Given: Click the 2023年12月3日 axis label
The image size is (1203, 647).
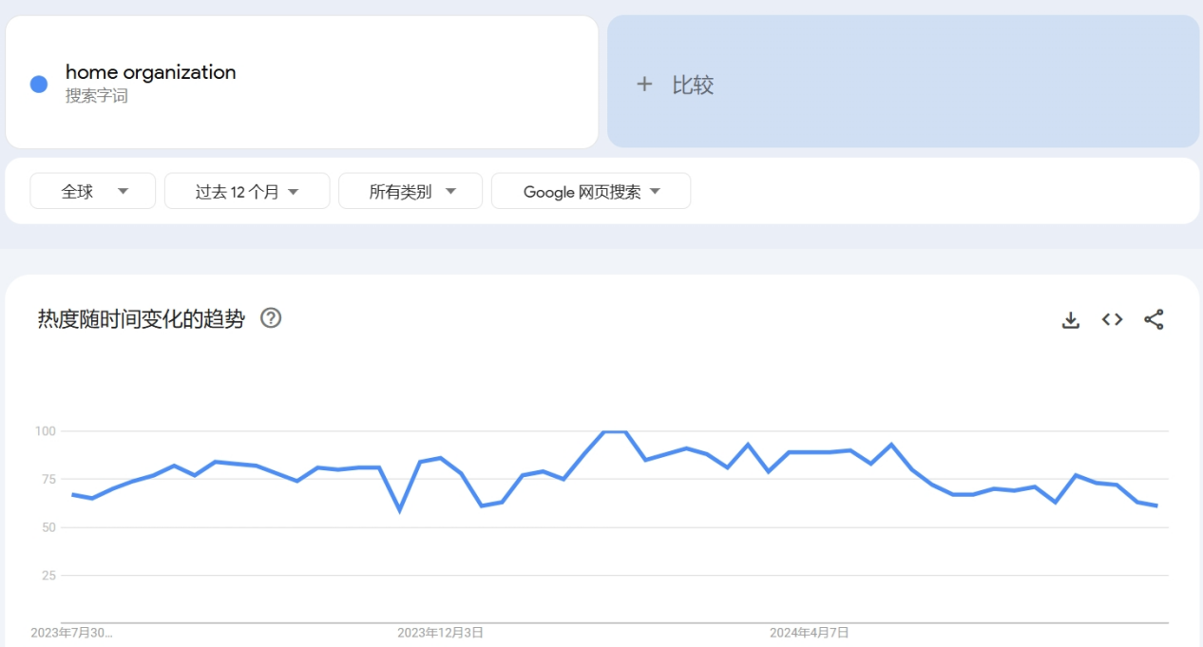Looking at the screenshot, I should click(x=443, y=631).
